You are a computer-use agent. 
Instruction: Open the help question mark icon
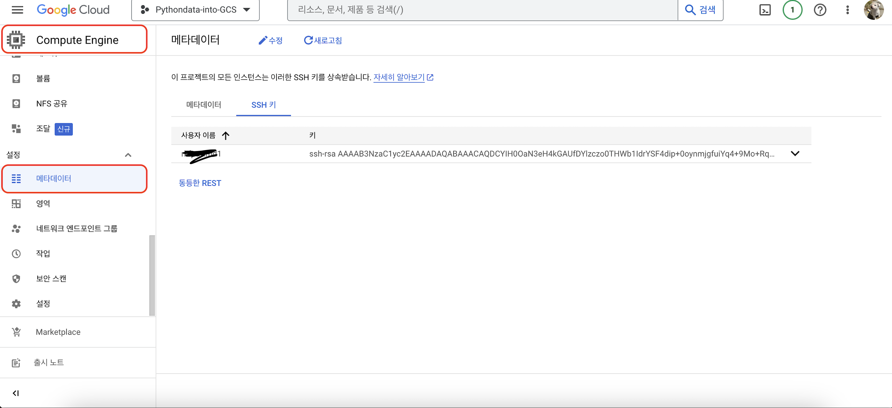820,10
